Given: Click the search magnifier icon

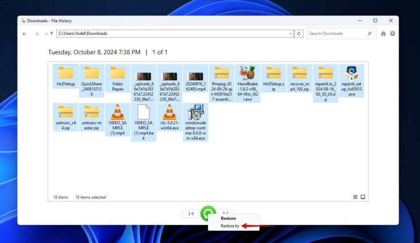Looking at the screenshot, I should [369, 33].
